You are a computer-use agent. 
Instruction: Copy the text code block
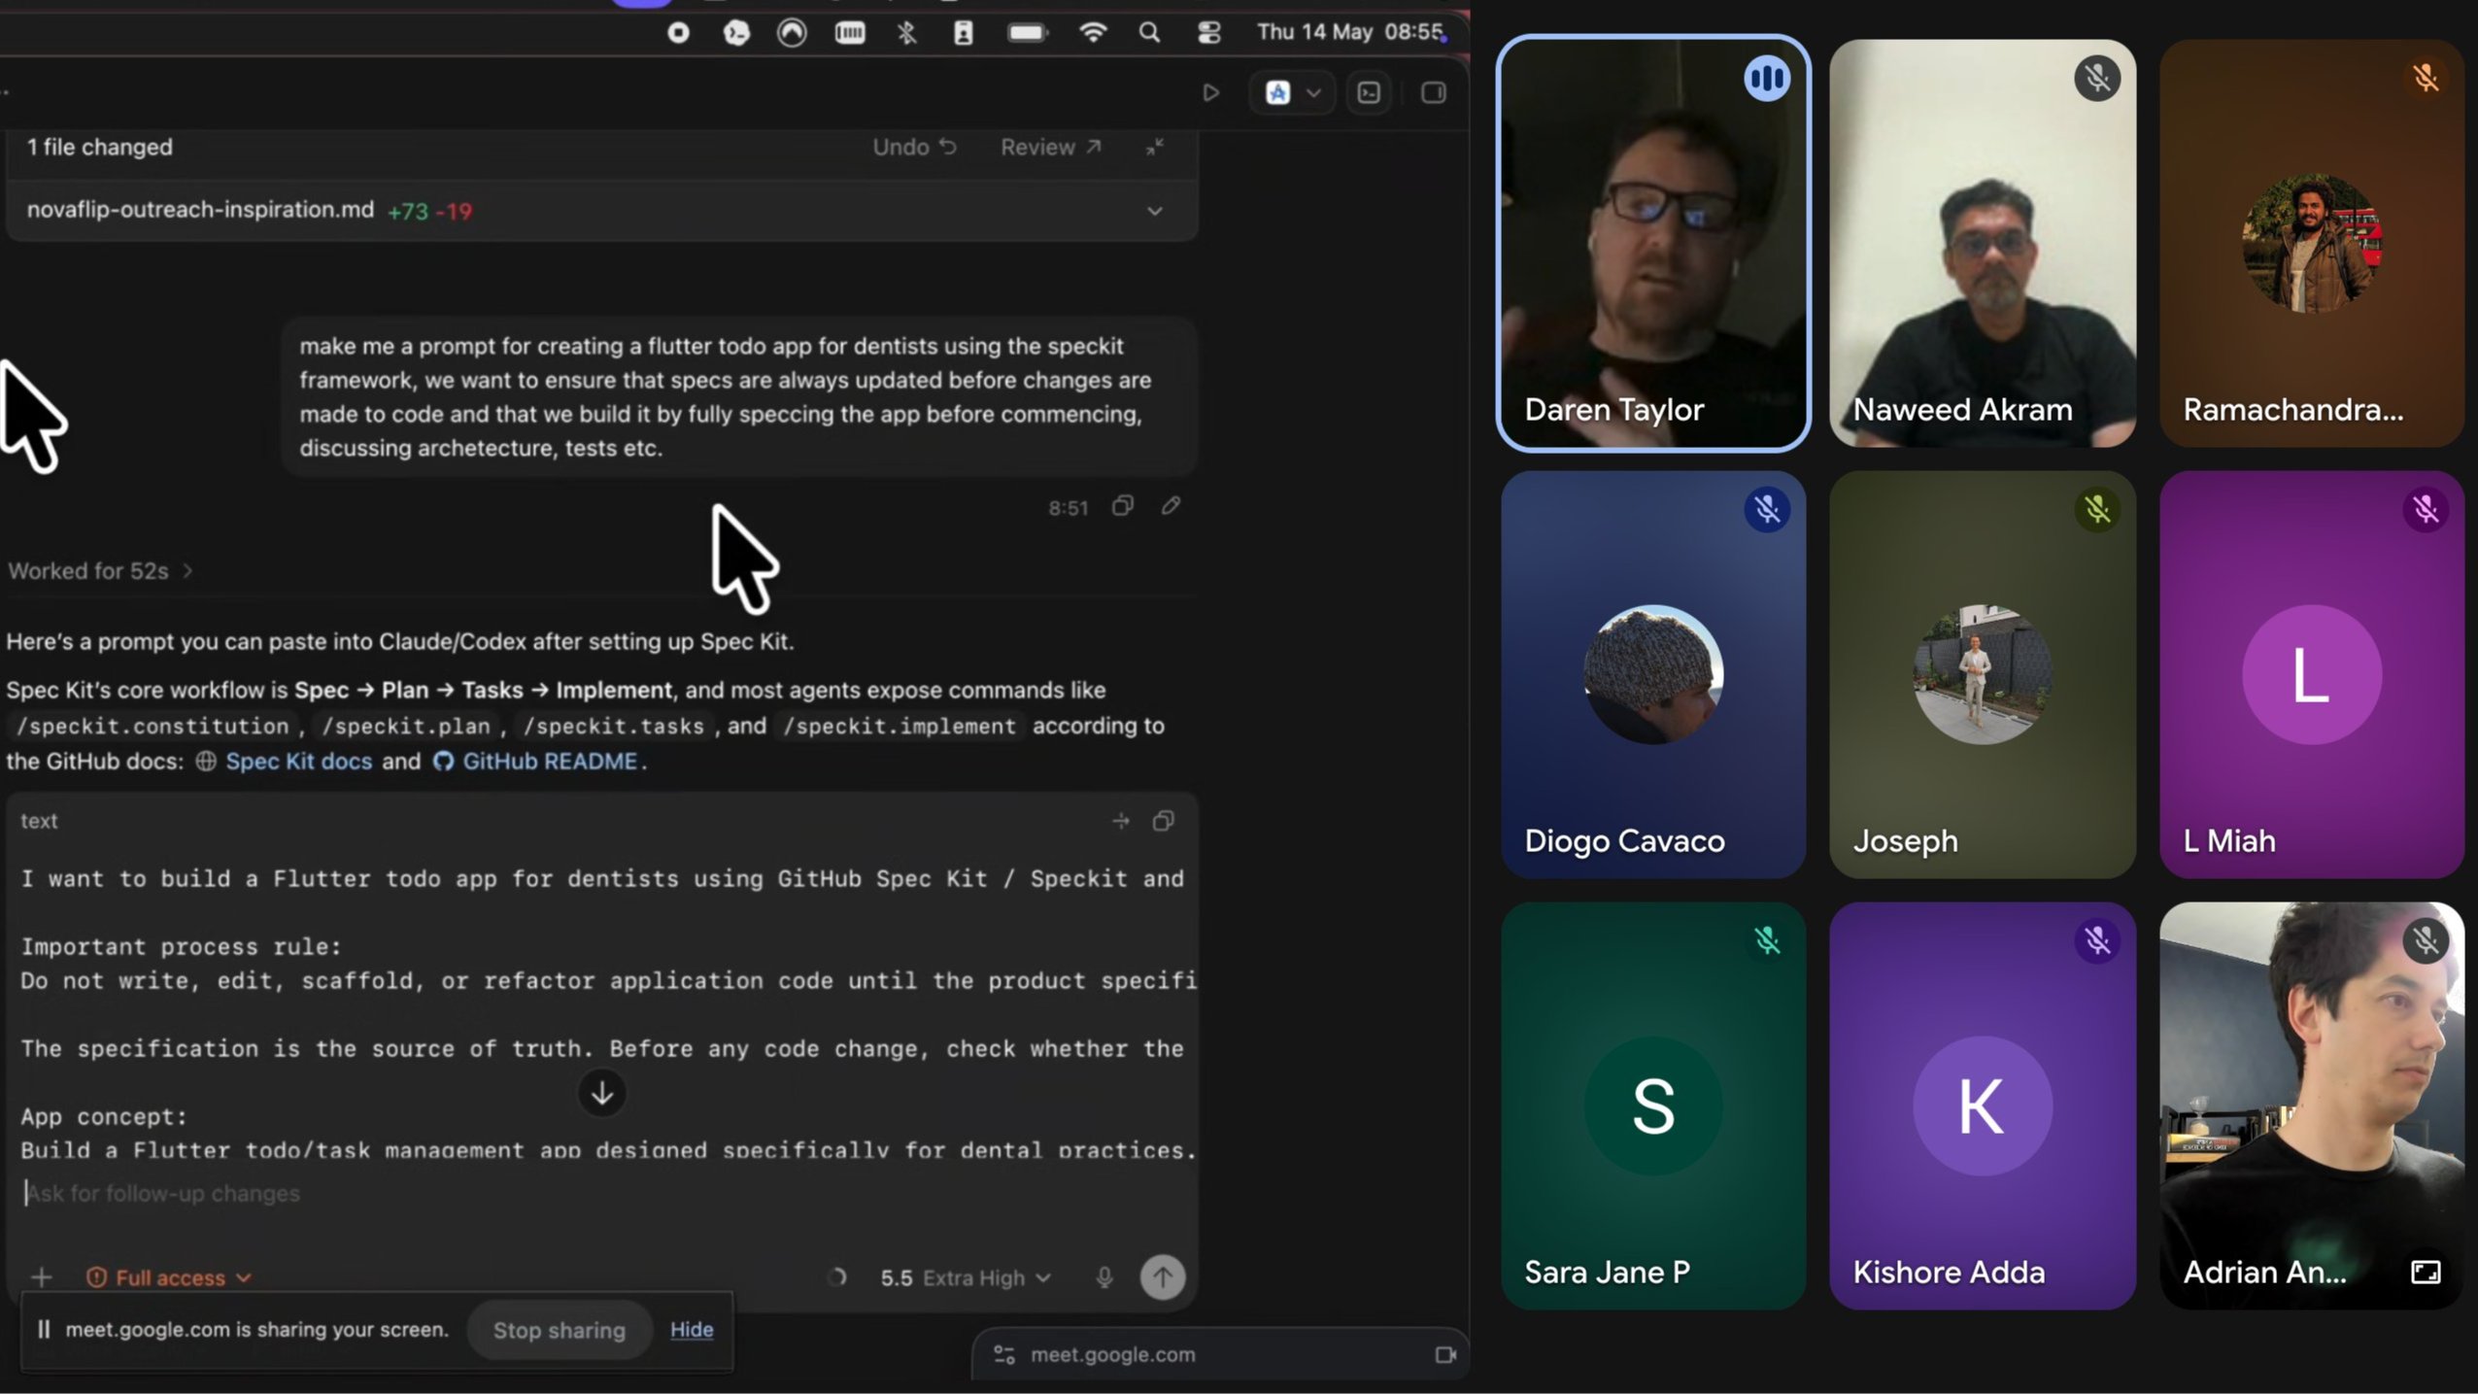coord(1163,821)
